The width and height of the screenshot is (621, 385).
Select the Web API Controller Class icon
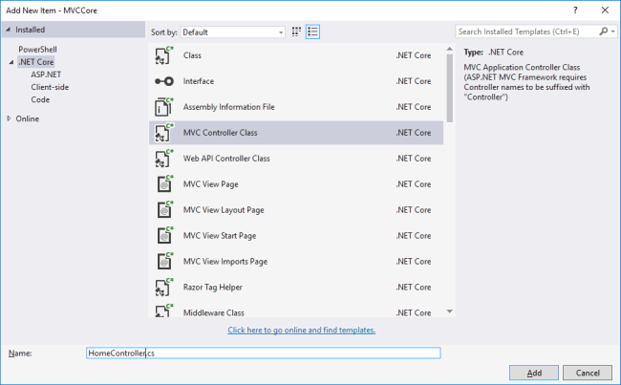tap(162, 159)
